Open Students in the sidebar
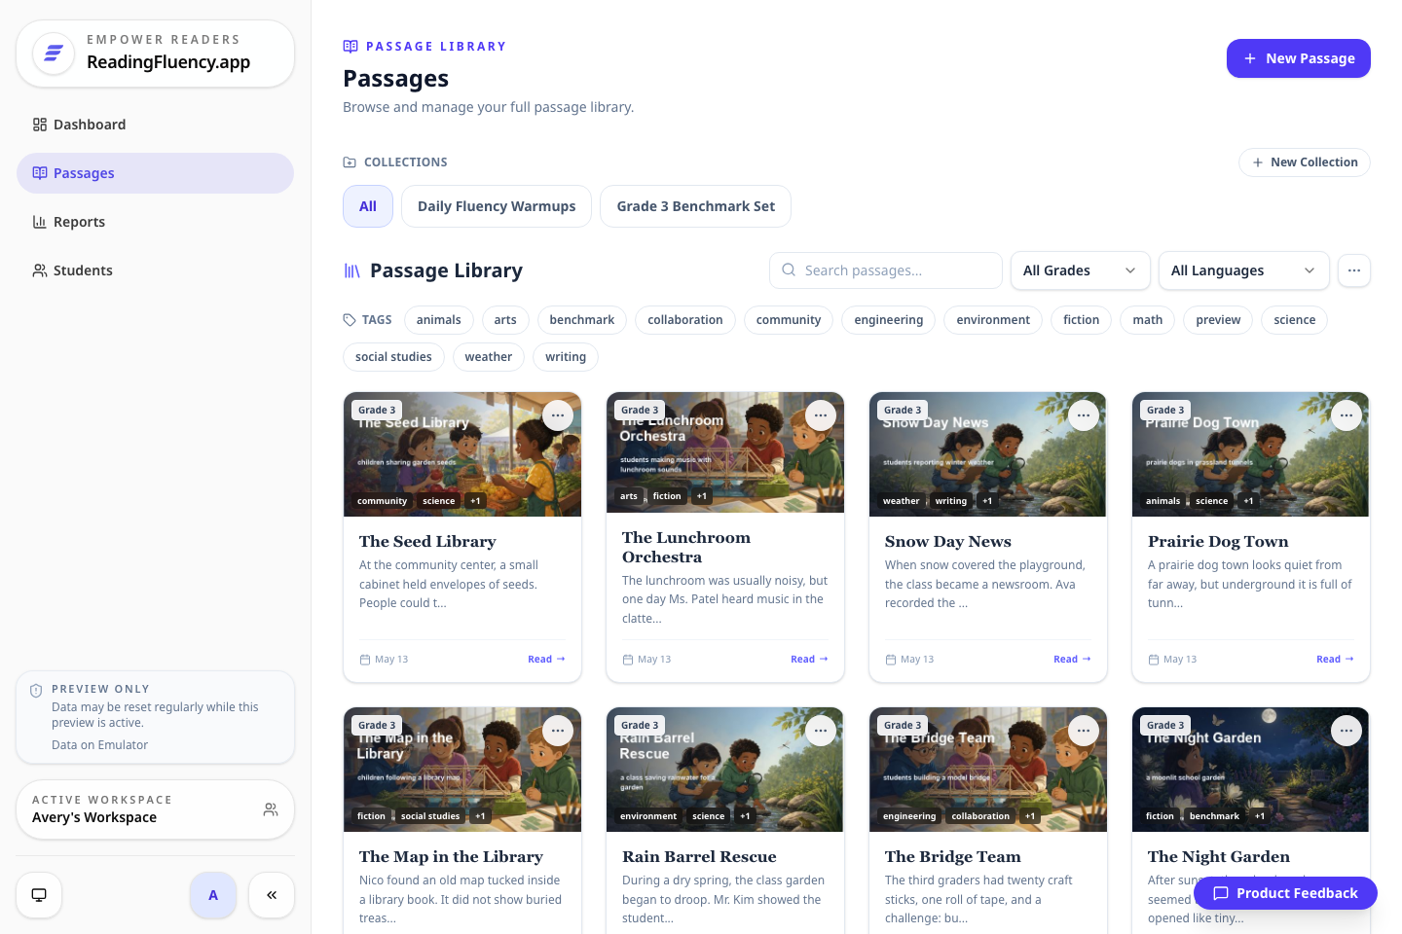 click(156, 270)
